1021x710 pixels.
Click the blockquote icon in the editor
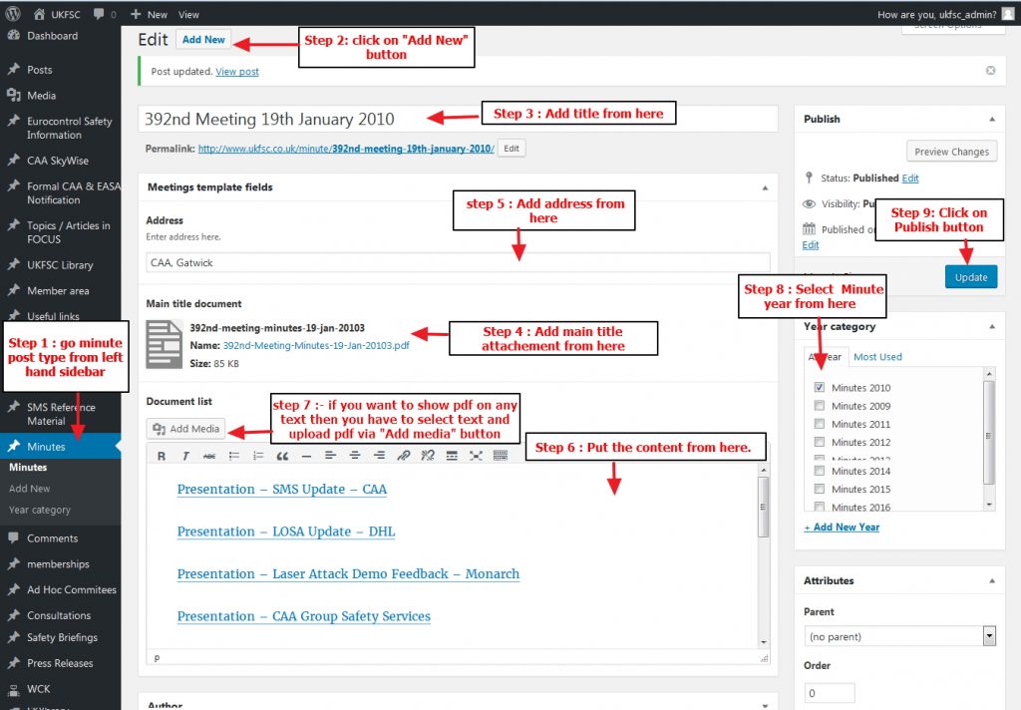point(282,456)
